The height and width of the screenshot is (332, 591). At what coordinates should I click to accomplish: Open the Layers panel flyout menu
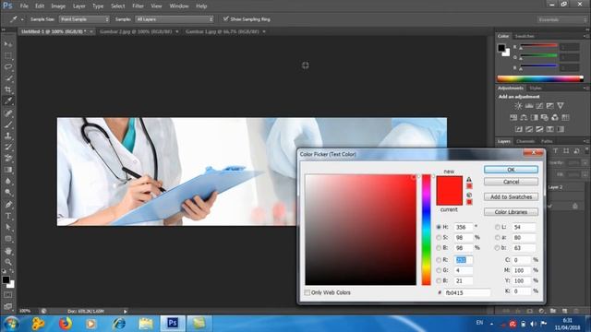585,141
